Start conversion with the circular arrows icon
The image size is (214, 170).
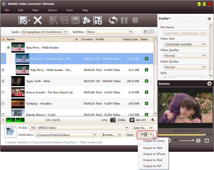[113, 21]
